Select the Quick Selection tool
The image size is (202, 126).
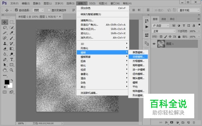click(11, 28)
